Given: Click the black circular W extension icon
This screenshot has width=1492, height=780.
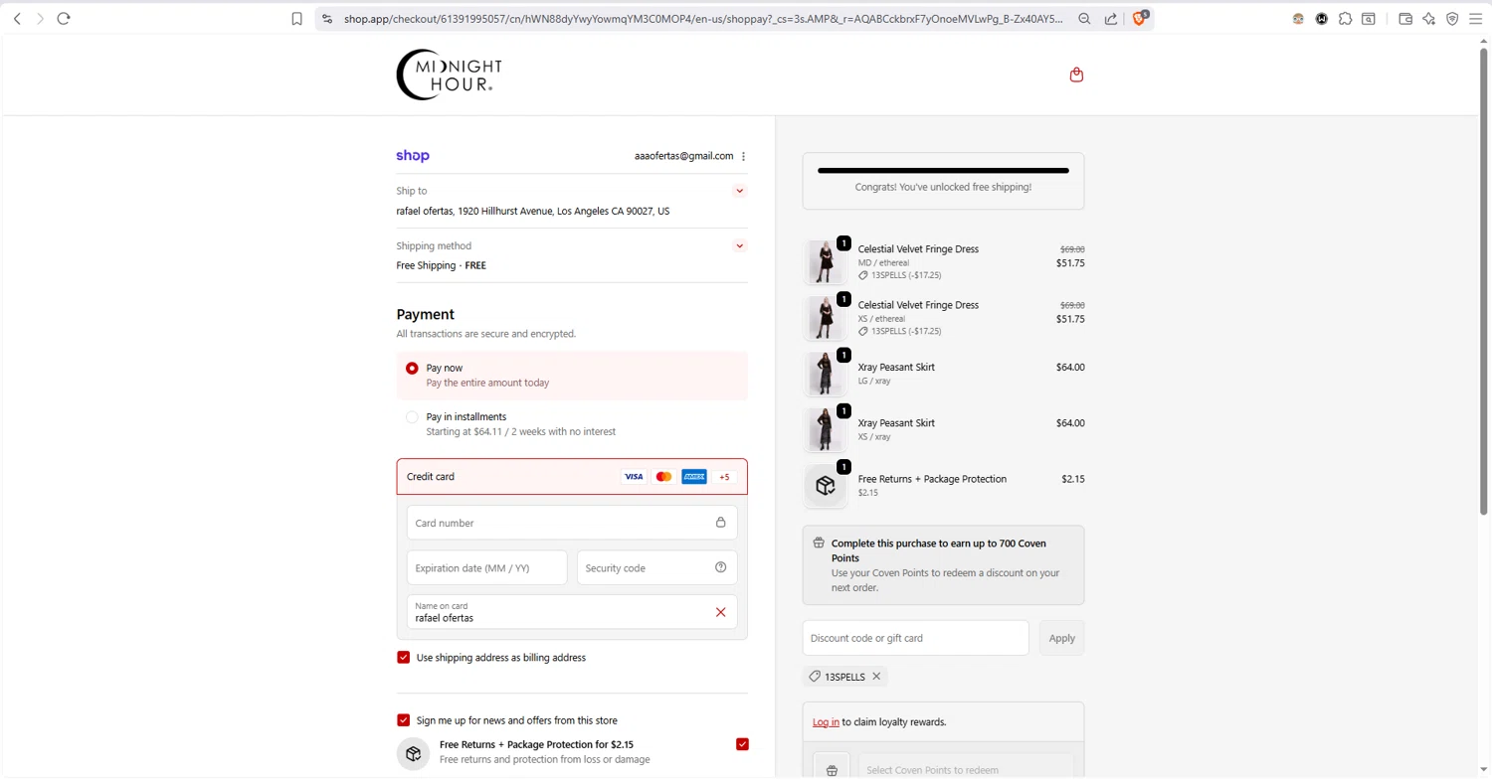Looking at the screenshot, I should (x=1322, y=18).
